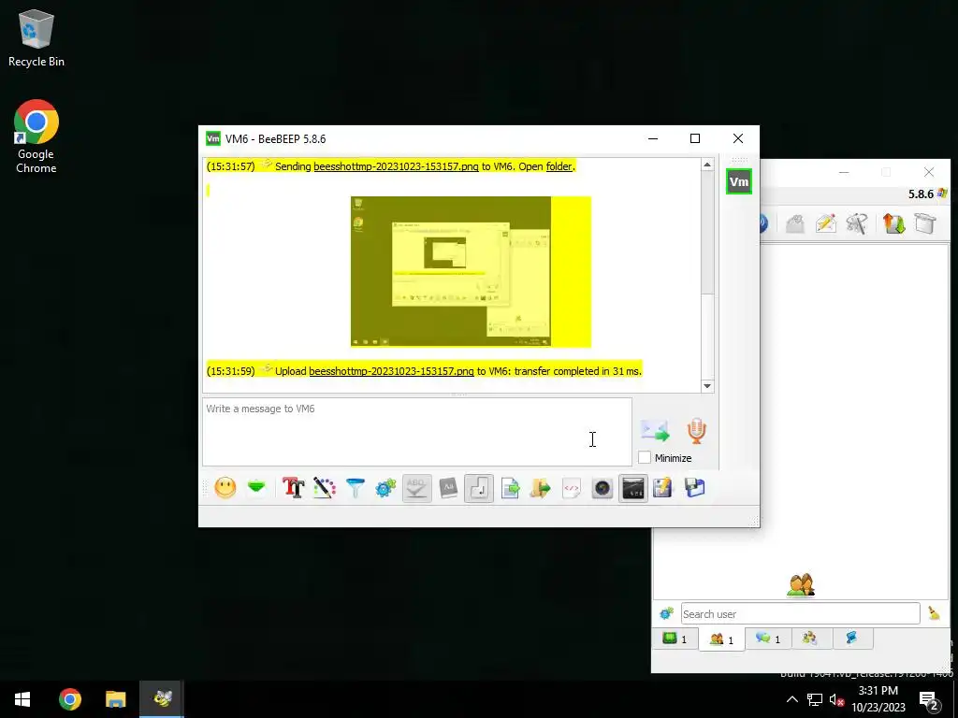The width and height of the screenshot is (958, 718).
Task: Click the broom clear-search icon
Action: 935,613
